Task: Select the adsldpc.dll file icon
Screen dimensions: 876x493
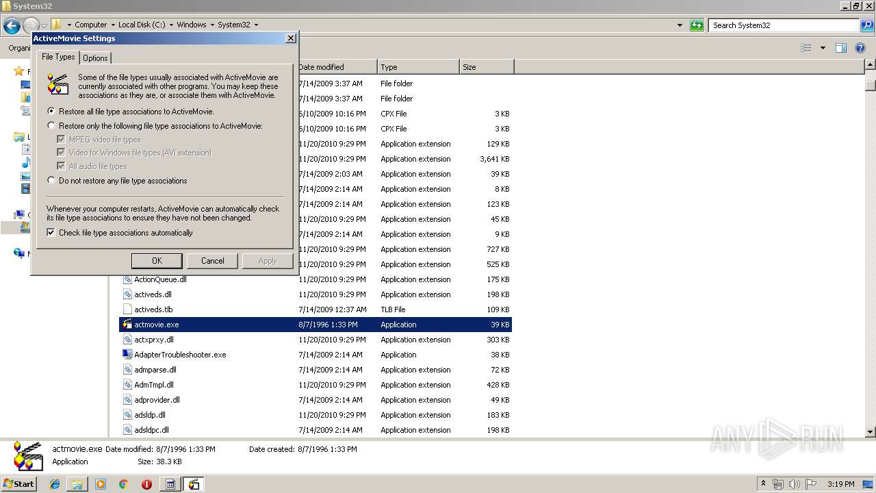Action: tap(127, 430)
